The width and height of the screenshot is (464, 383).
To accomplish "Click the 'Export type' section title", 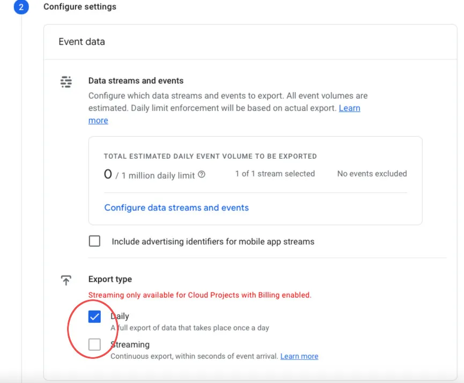I will pyautogui.click(x=110, y=279).
